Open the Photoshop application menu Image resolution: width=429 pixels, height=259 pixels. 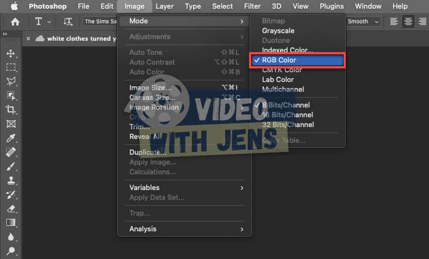(x=48, y=6)
